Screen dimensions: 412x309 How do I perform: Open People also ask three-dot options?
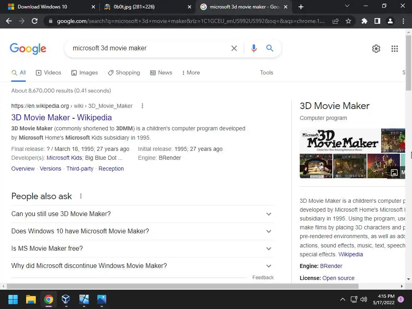81,196
